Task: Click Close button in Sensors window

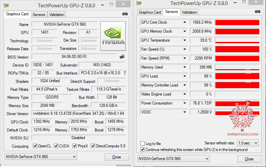Action: click(x=249, y=159)
